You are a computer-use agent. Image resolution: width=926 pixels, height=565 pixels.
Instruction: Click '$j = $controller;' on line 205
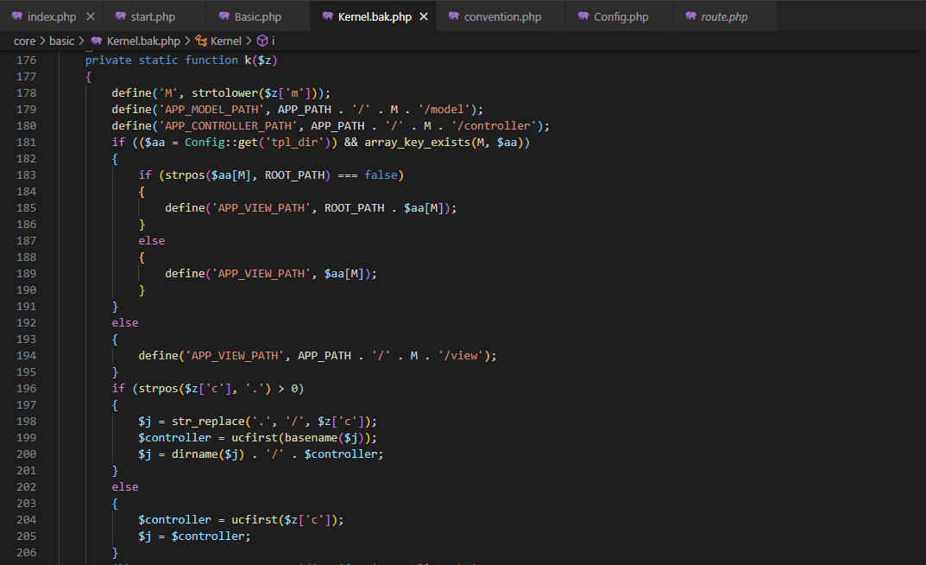(194, 536)
